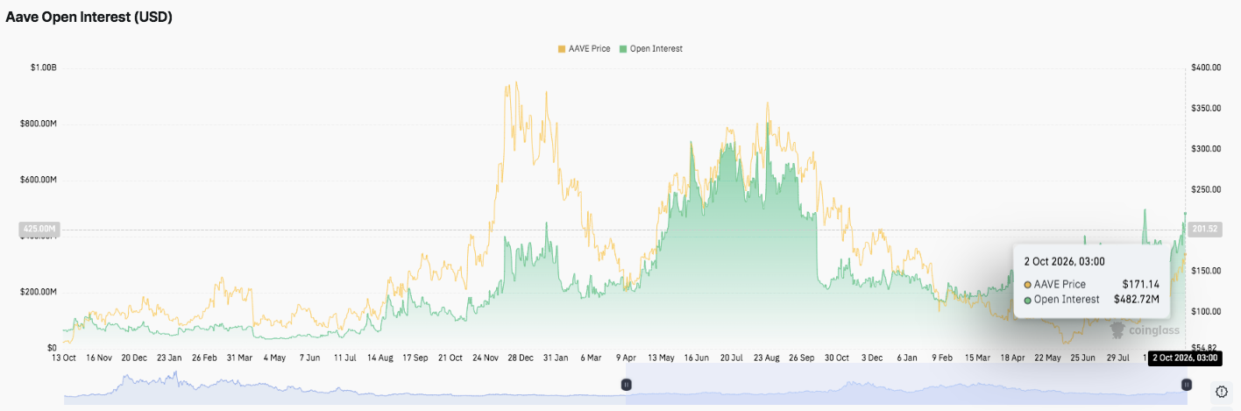Click the 4 May date label

coord(274,358)
